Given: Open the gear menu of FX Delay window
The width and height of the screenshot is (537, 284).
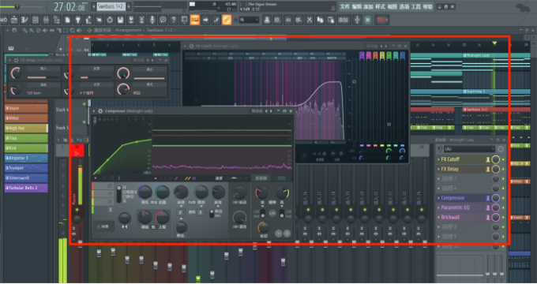Looking at the screenshot, I should coord(16,60).
